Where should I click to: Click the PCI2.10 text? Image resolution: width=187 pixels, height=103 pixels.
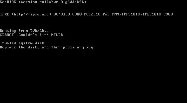pyautogui.click(x=92, y=14)
